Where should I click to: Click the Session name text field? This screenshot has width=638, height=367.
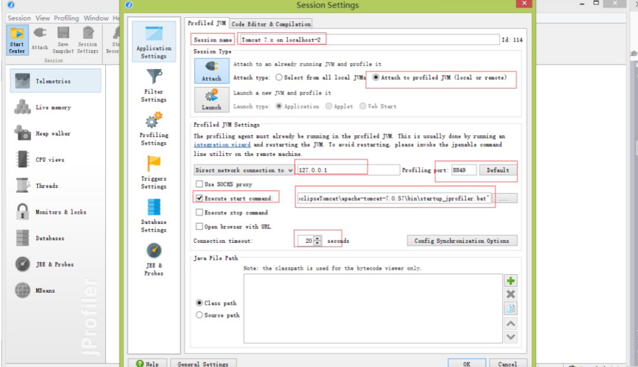click(369, 40)
